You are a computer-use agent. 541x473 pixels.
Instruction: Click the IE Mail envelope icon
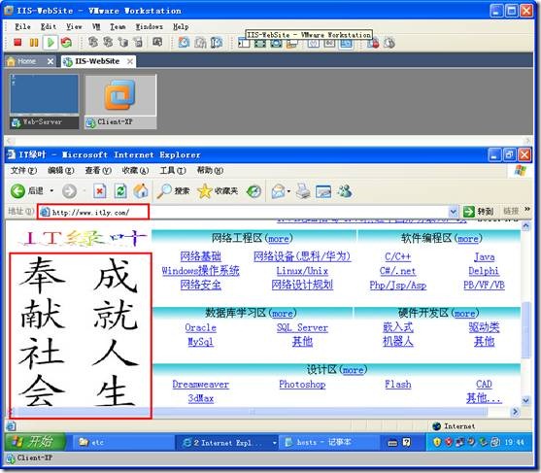click(278, 191)
